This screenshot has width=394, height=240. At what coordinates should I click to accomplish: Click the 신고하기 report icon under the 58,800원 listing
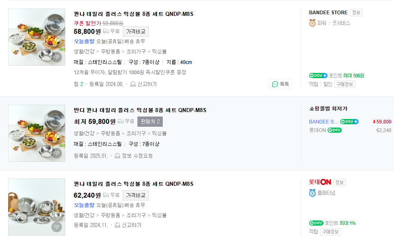tap(133, 84)
